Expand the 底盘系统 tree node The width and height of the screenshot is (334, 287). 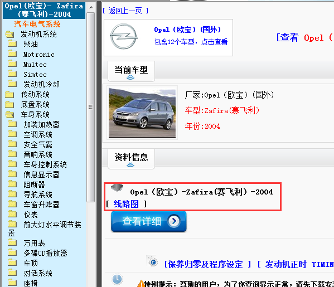(35, 104)
